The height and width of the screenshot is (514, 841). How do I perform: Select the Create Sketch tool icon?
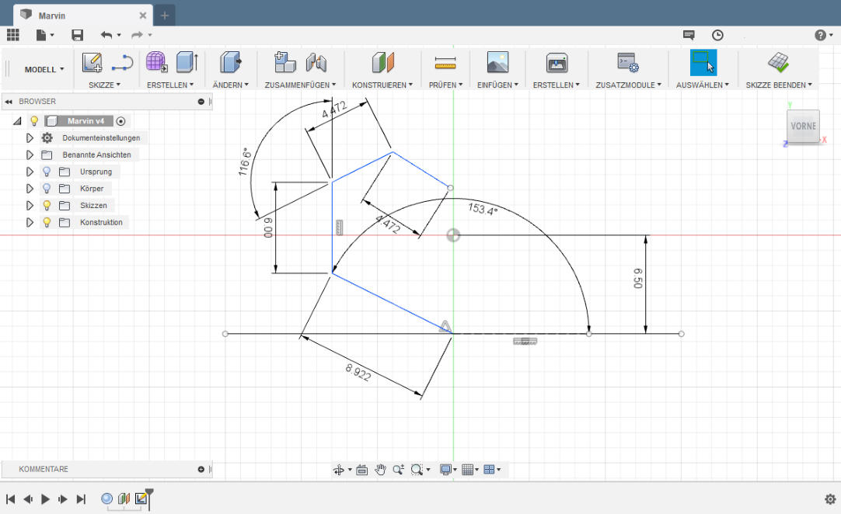point(92,62)
